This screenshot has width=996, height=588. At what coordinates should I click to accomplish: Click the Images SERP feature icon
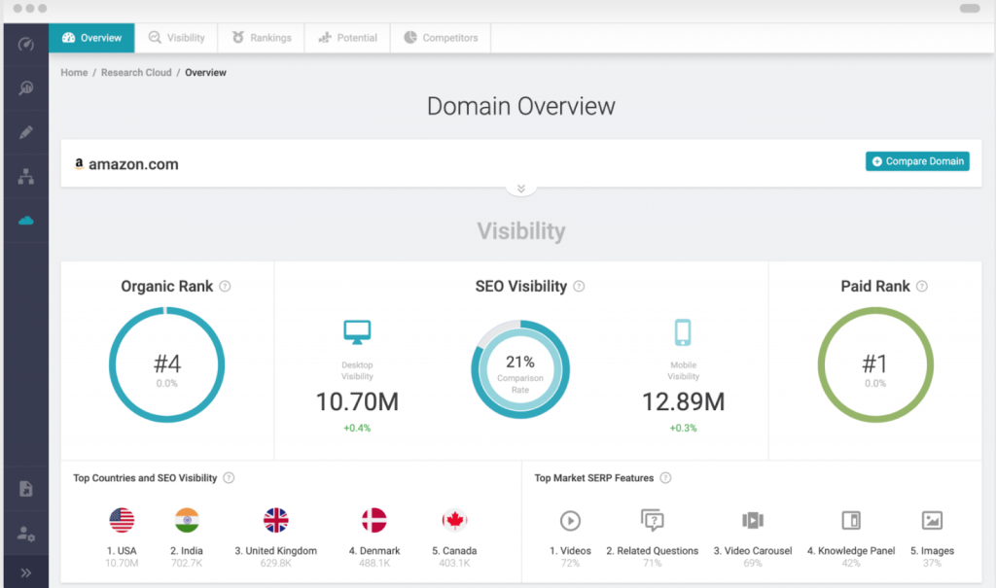[932, 521]
